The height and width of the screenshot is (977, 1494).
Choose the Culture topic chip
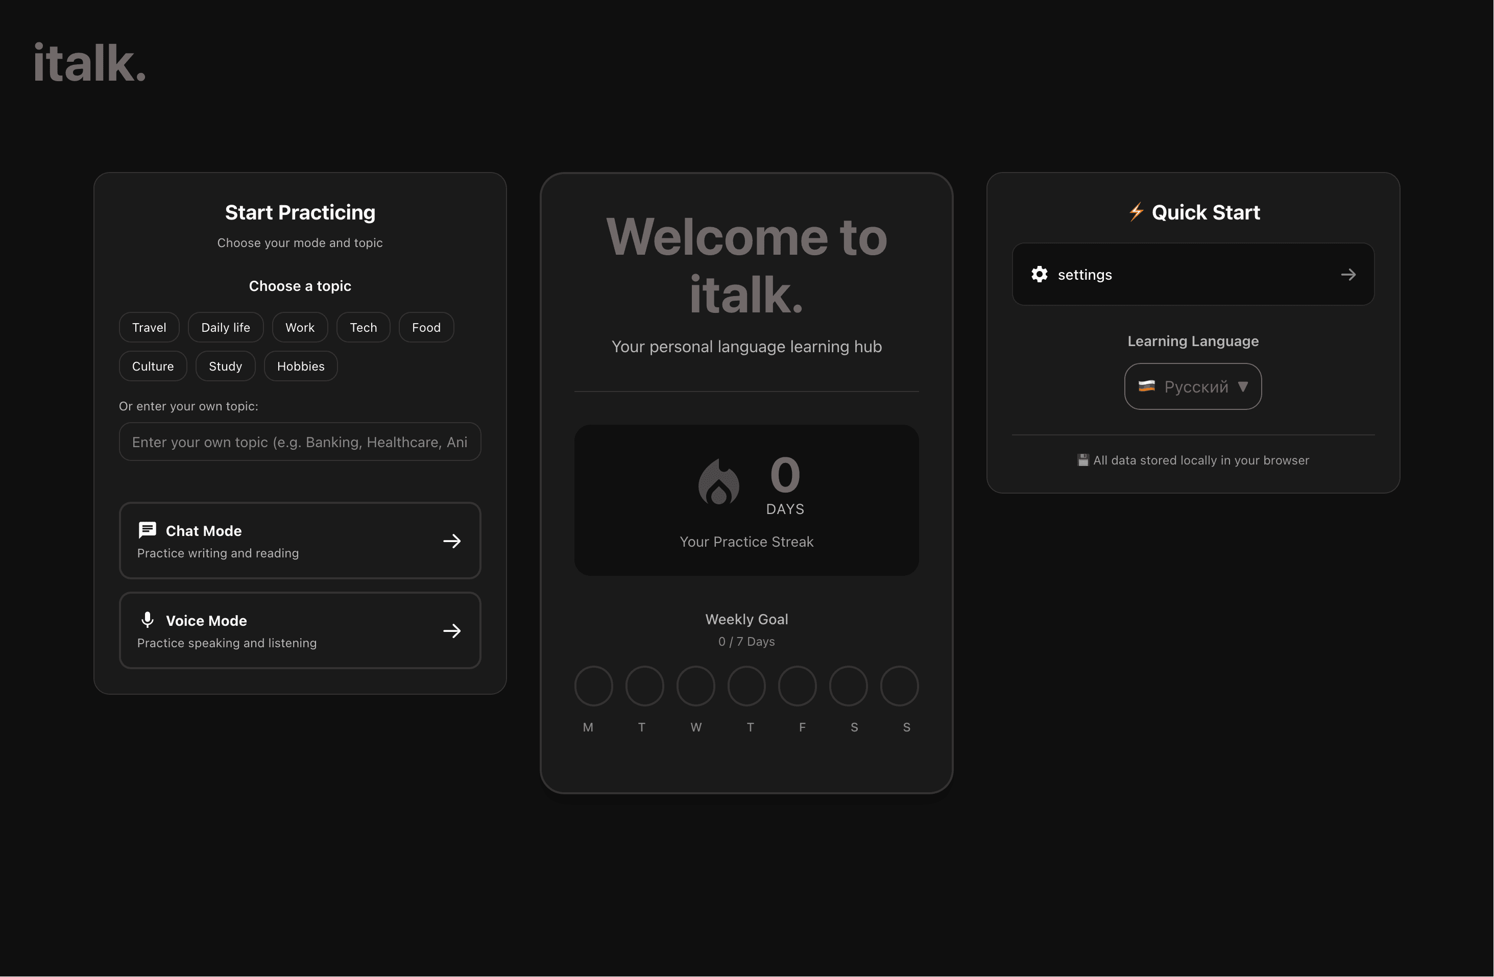(153, 367)
